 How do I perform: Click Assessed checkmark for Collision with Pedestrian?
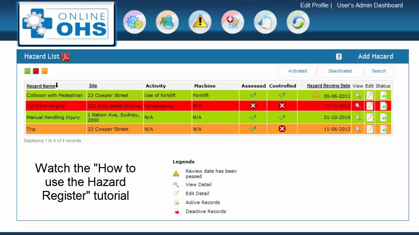pos(253,95)
